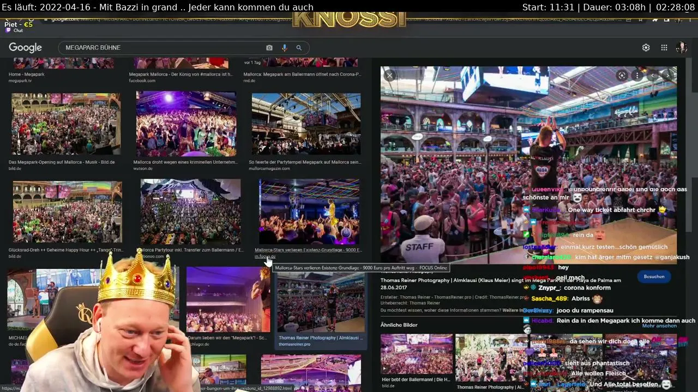Open the 'Das Megapark-Opening auf Mallorca' thumbnail
698x392 pixels.
click(x=66, y=124)
